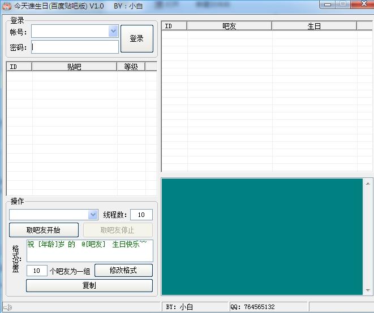Sort by the 贴吧 column header
374x313 pixels.
point(74,67)
